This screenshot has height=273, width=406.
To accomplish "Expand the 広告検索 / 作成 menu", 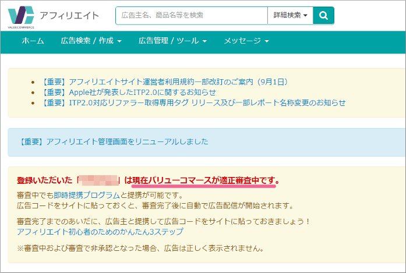I will point(91,41).
